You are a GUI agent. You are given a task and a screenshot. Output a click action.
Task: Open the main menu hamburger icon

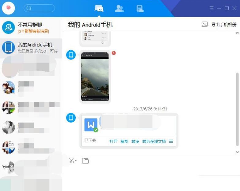tap(211, 8)
